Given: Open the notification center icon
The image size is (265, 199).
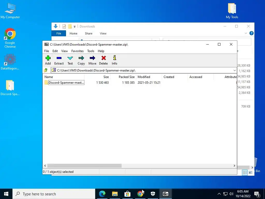Looking at the screenshot, I should pyautogui.click(x=257, y=194).
